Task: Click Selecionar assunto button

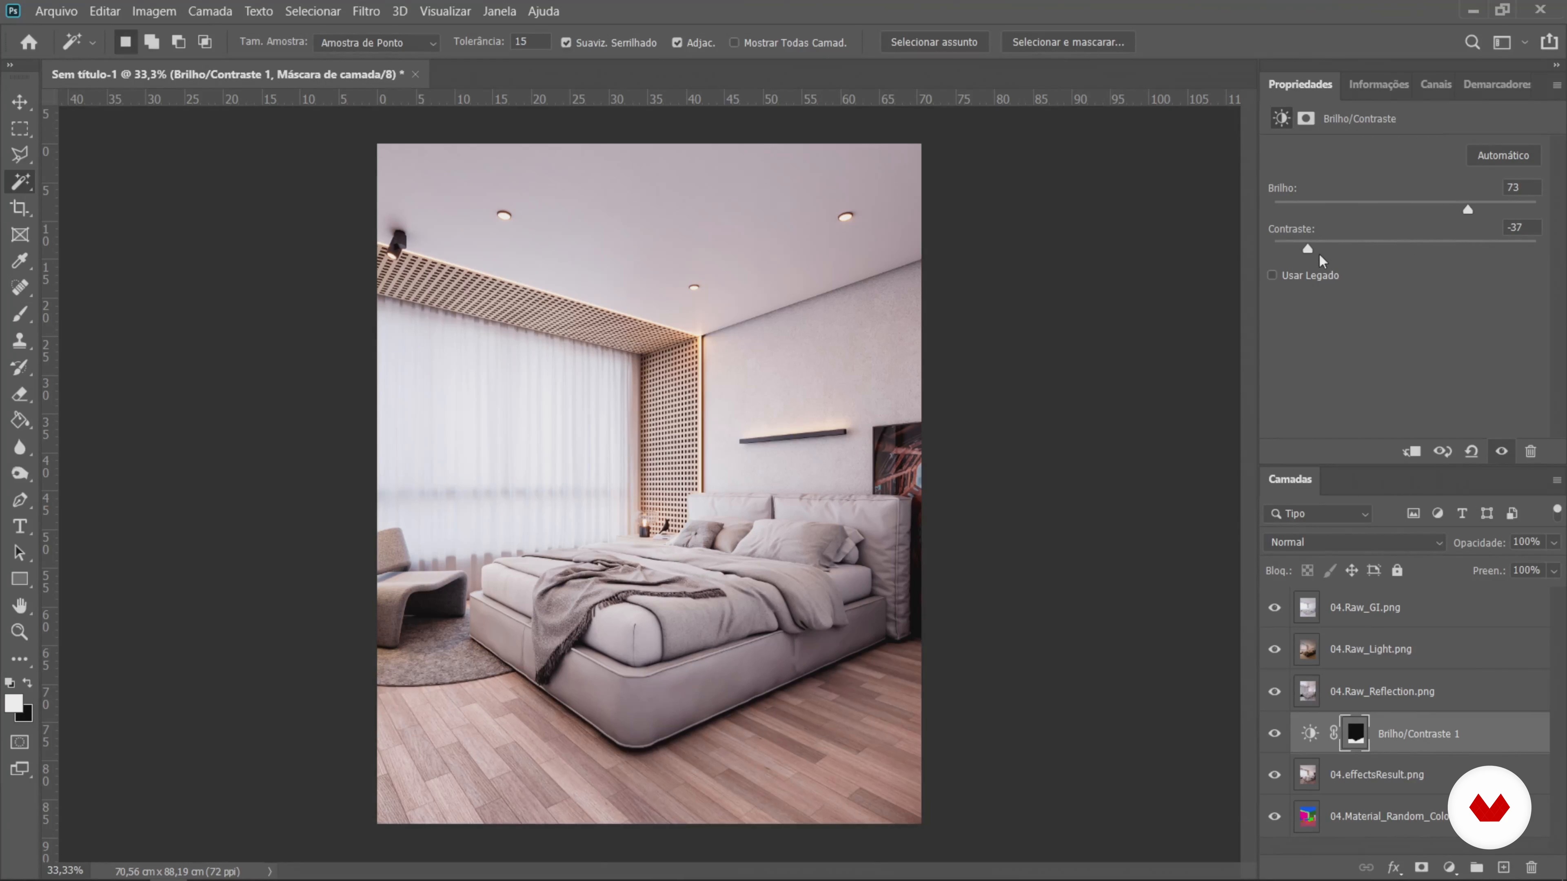Action: click(934, 42)
